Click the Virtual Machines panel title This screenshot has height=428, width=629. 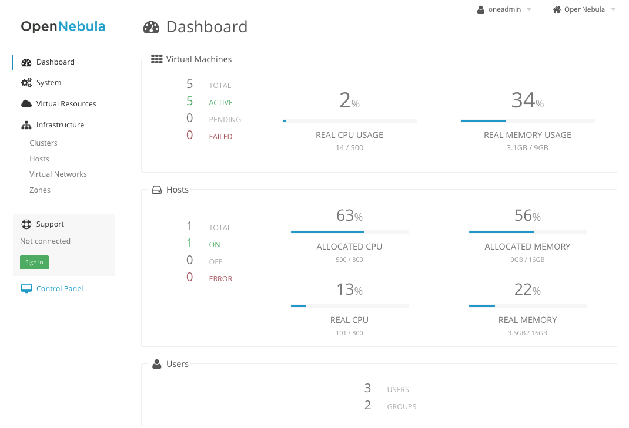[199, 59]
